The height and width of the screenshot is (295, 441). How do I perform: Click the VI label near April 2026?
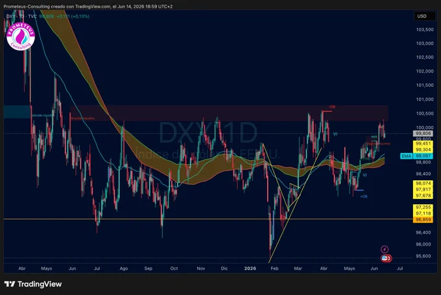(335, 134)
